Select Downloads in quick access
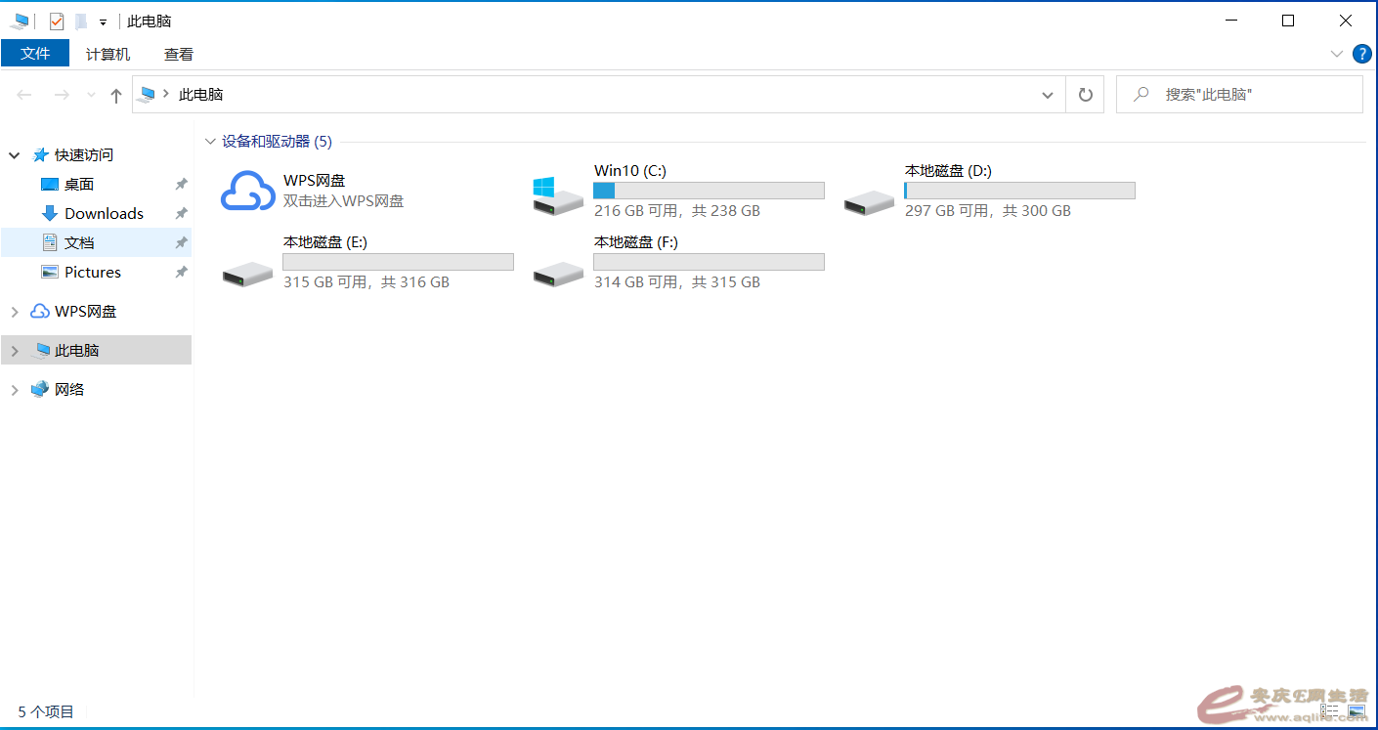Image resolution: width=1378 pixels, height=730 pixels. point(104,214)
